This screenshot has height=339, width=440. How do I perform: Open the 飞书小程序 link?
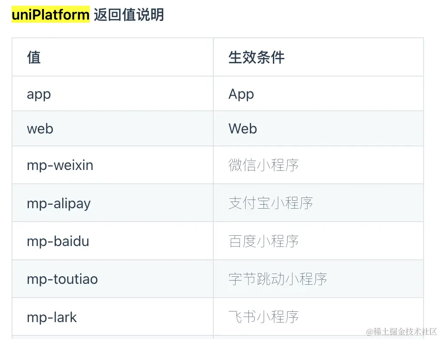[x=264, y=317]
